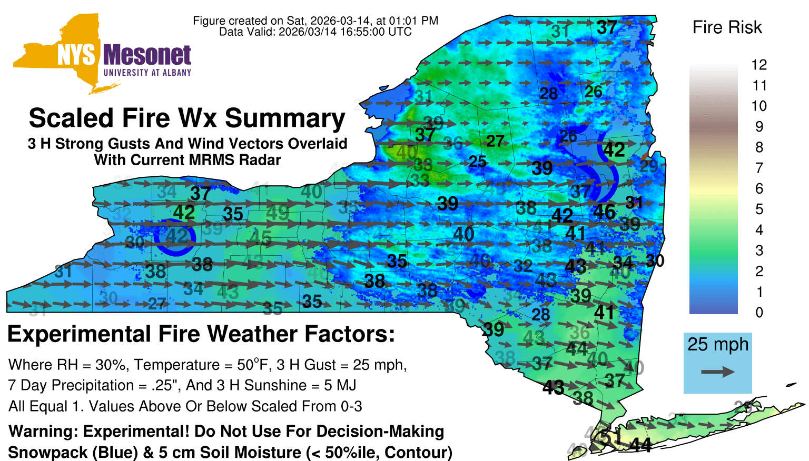Image resolution: width=809 pixels, height=461 pixels.
Task: Pick the bold 46 gust value in eastern New York
Action: tap(604, 212)
